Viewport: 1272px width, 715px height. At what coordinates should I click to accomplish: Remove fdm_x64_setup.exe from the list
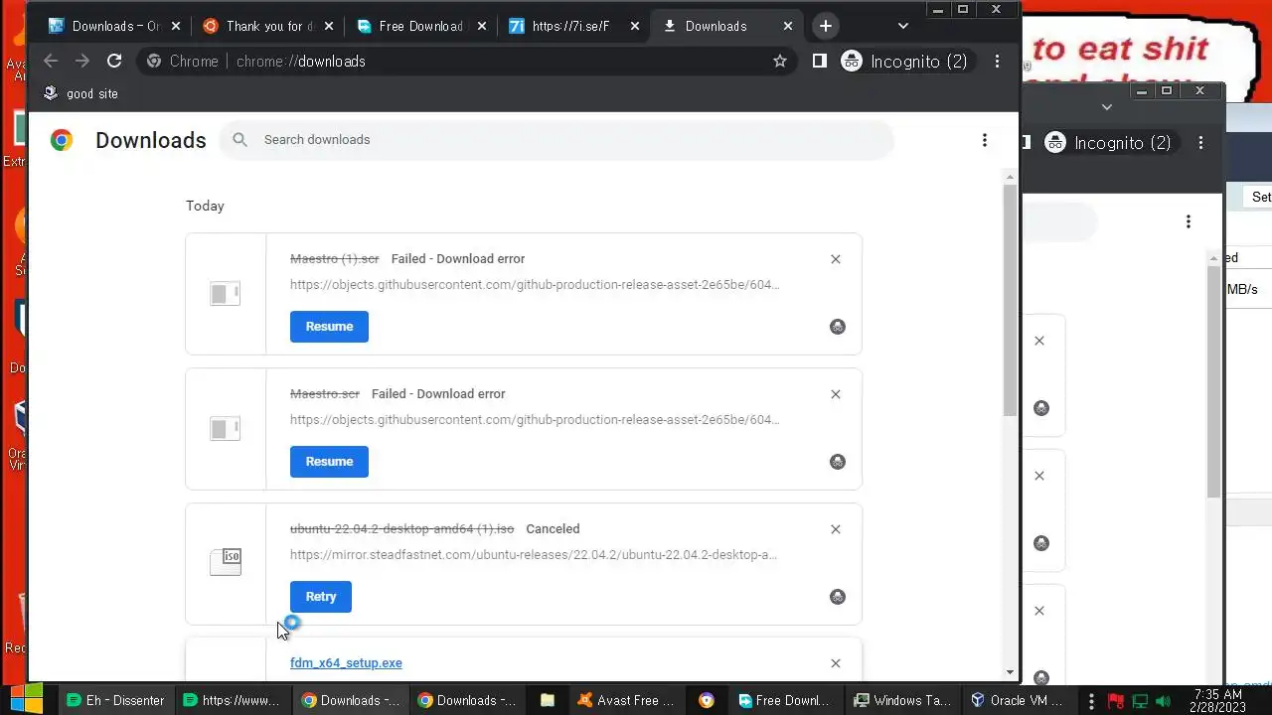coord(835,663)
